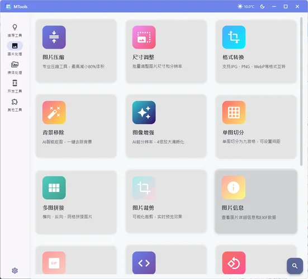Click the 格式转换 blue convert icon
Viewport: 308px width, 279px height.
(x=234, y=37)
